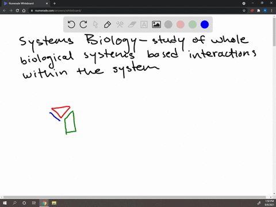Open Cortana from the taskbar
The height and width of the screenshot is (207, 276).
click(24, 203)
